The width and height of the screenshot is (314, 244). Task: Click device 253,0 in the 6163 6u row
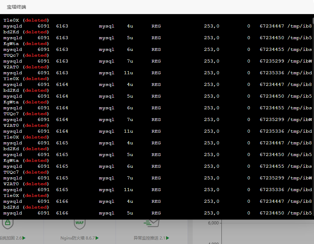tap(212, 49)
